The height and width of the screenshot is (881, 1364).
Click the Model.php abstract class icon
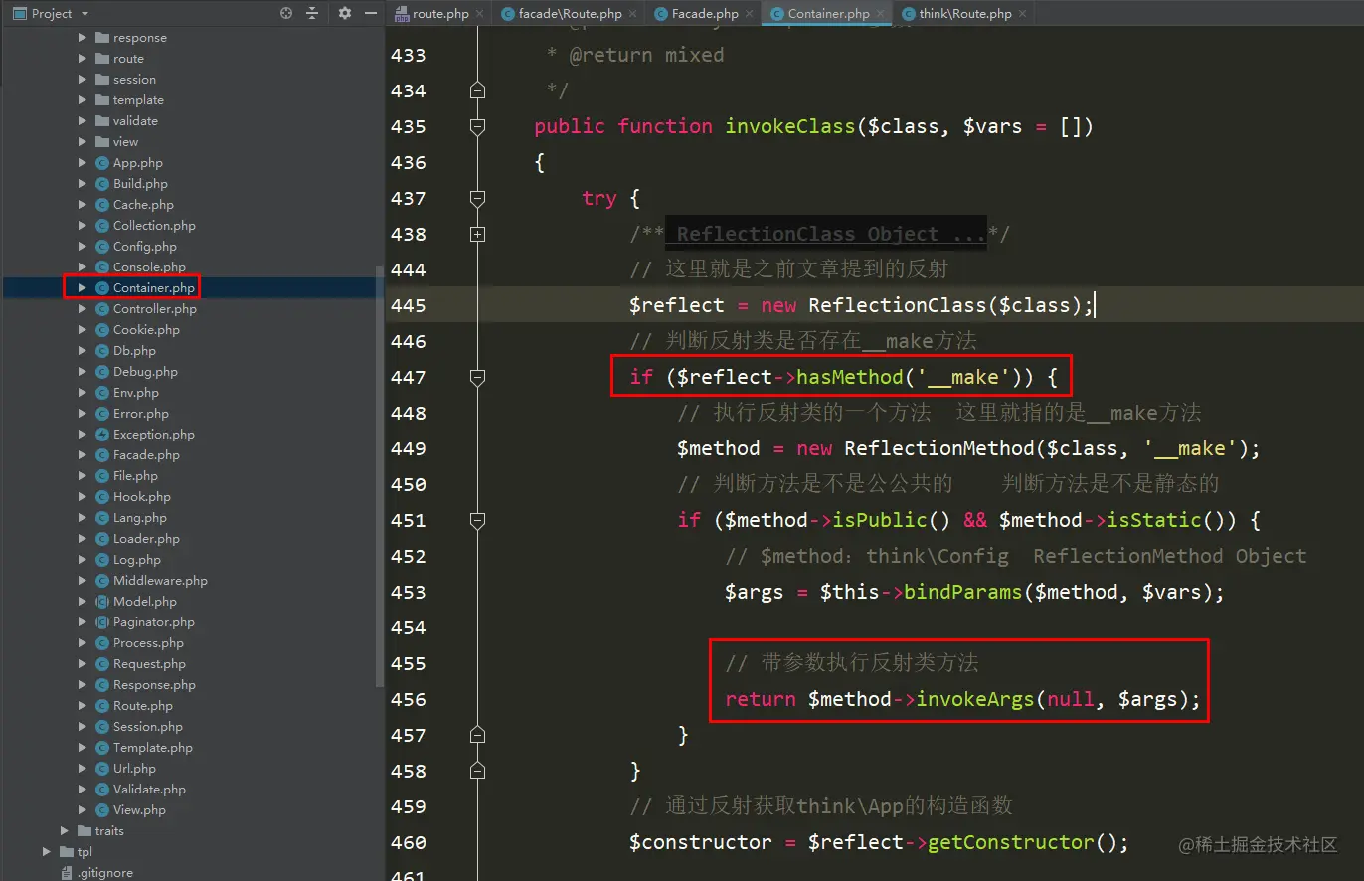point(101,602)
